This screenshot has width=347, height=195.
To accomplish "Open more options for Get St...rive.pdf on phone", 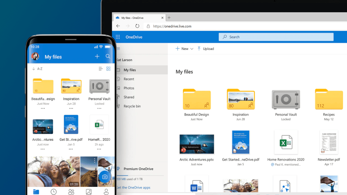I will 71,149.
